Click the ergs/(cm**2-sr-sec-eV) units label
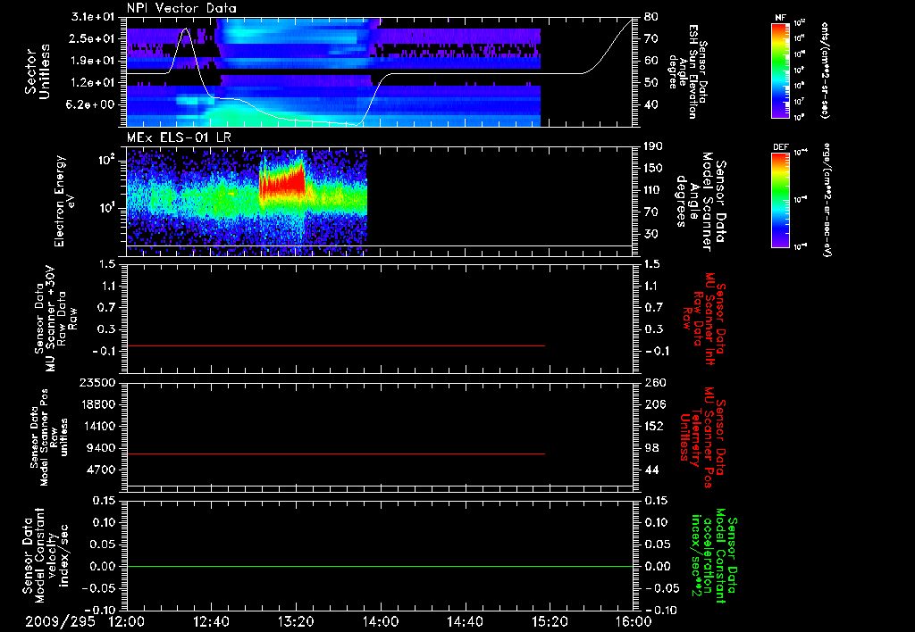The image size is (915, 632). tap(827, 200)
